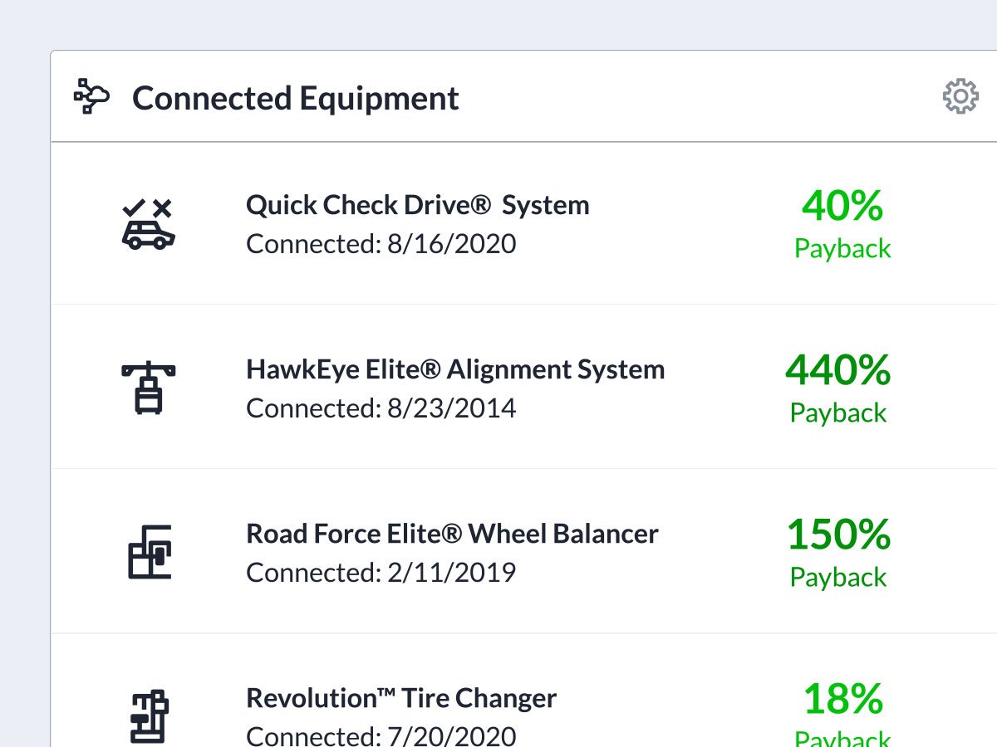The height and width of the screenshot is (747, 997).
Task: Click the Connected: 8/16/2020 date text
Action: click(x=381, y=244)
